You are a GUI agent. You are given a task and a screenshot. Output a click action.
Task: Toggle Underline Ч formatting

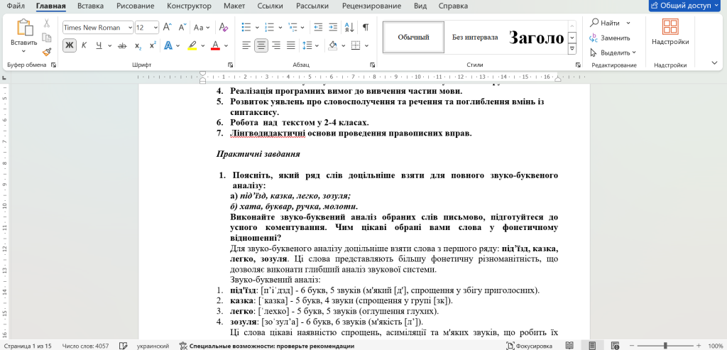(99, 45)
